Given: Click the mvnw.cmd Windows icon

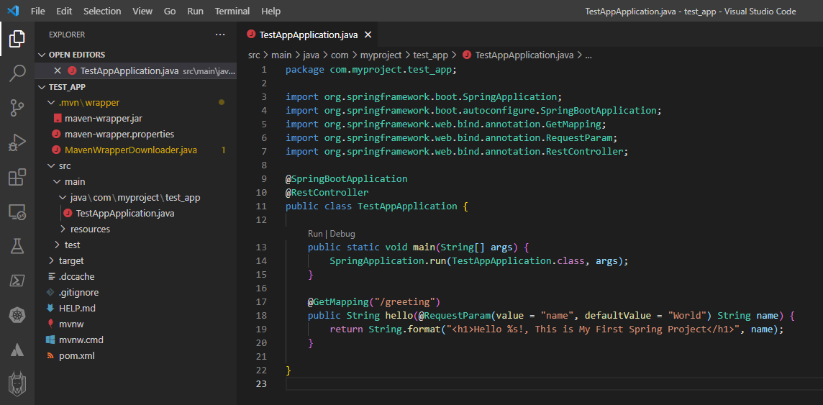Looking at the screenshot, I should 50,340.
